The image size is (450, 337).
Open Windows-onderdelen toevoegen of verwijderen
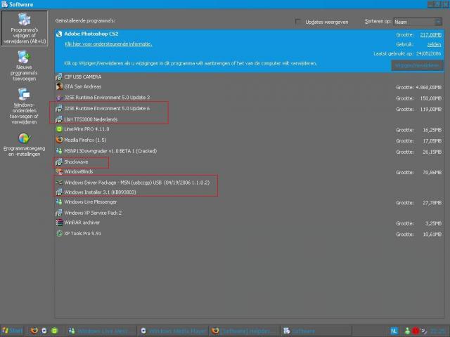25,106
